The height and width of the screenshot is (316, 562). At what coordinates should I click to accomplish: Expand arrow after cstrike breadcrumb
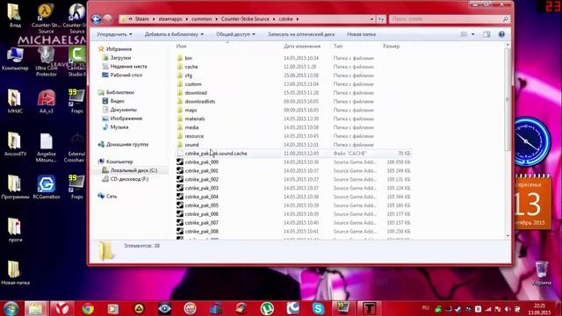(297, 19)
